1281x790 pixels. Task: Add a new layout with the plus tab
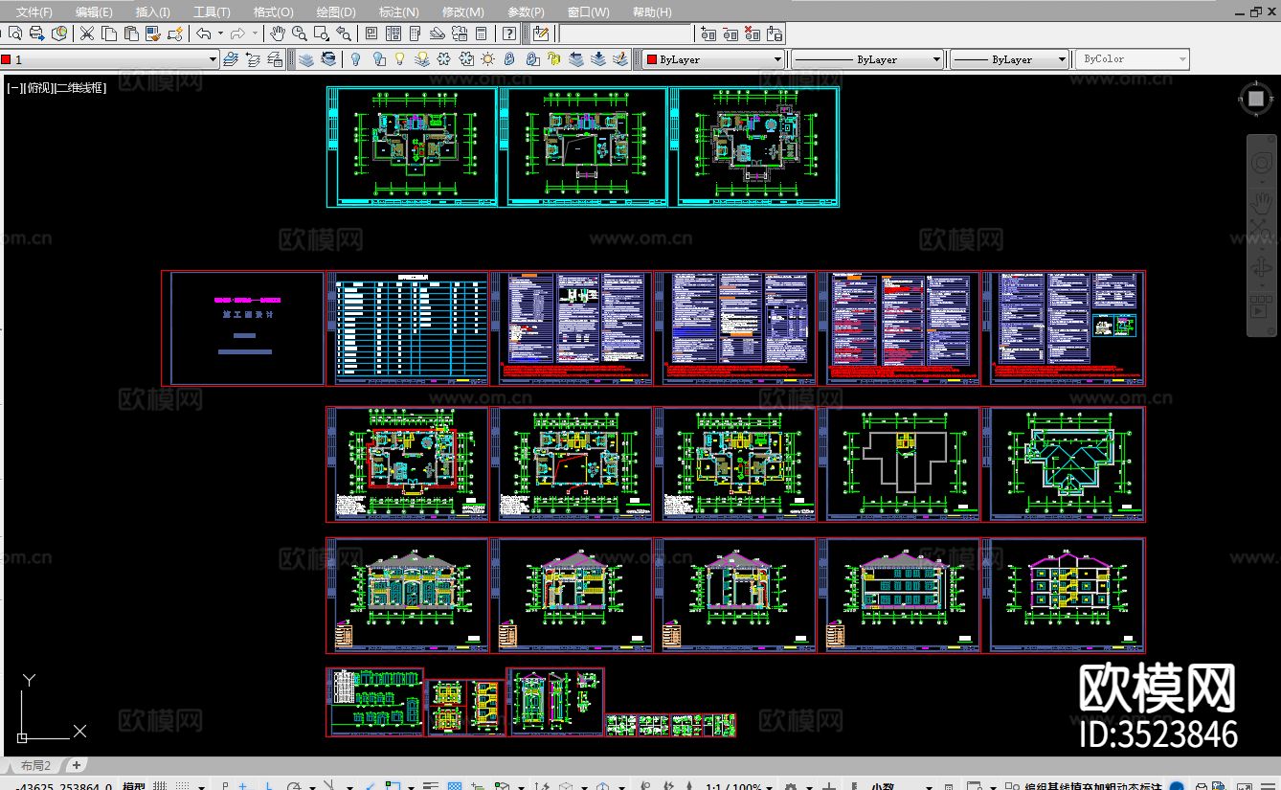(x=77, y=765)
